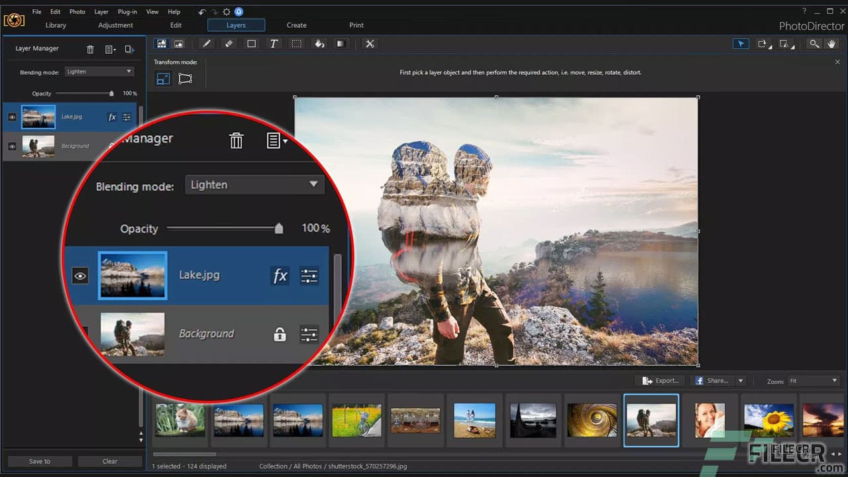Select the Zoom magnifier tool
The width and height of the screenshot is (848, 477).
click(814, 44)
